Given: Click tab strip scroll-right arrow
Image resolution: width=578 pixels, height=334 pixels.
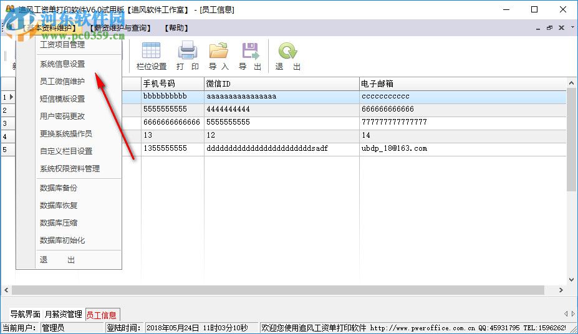Looking at the screenshot, I should click(573, 313).
